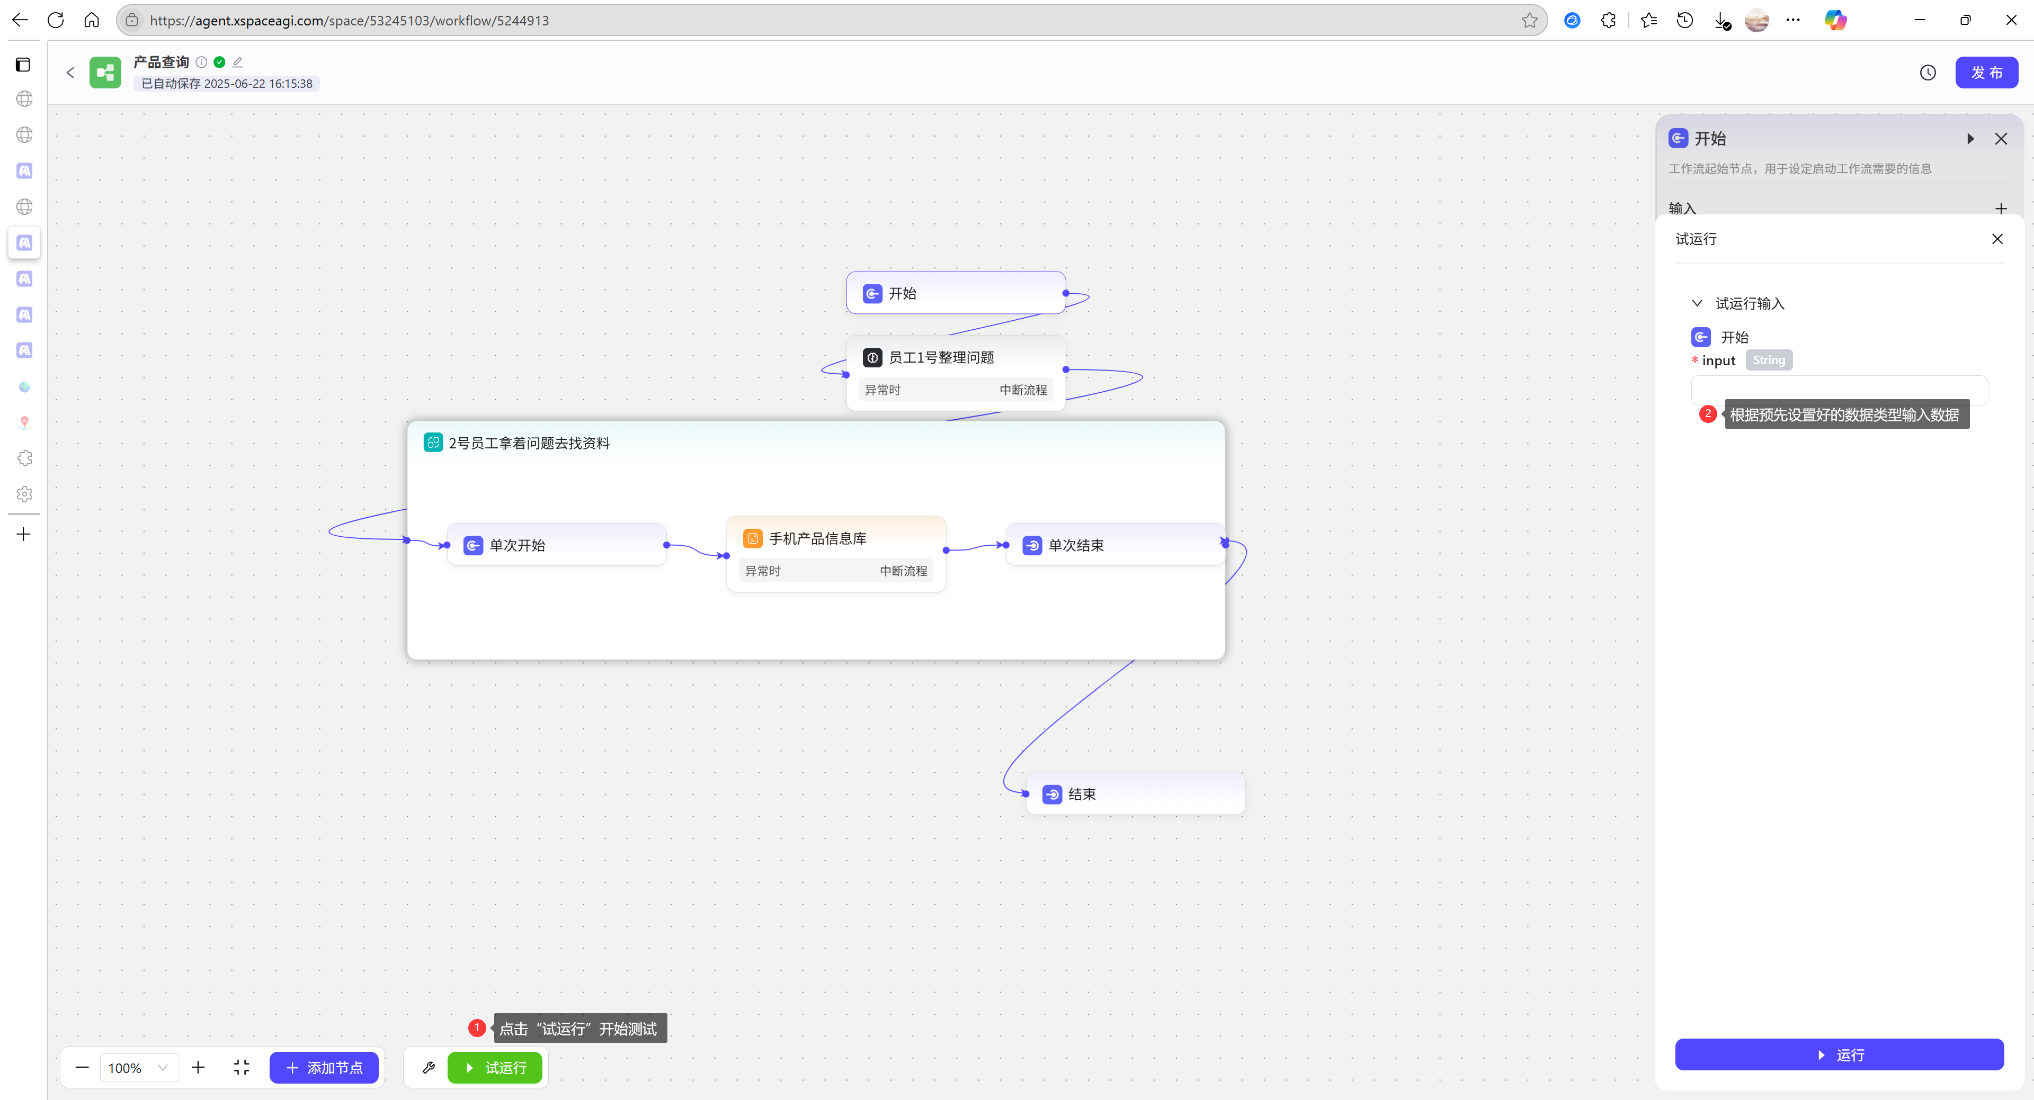Click the wrench debug icon in bottom toolbar
This screenshot has height=1100, width=2034.
(x=429, y=1068)
